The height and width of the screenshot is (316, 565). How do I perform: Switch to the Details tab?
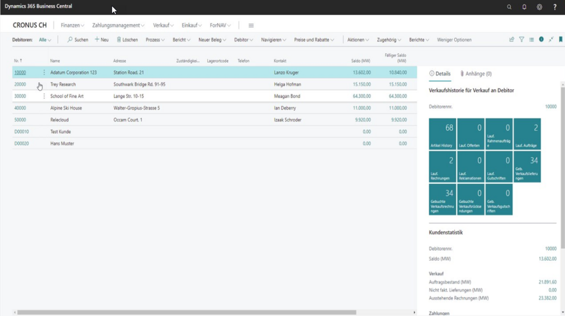coord(440,74)
